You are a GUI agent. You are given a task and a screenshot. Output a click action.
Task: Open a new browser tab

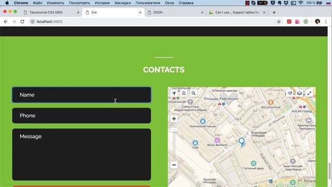point(274,12)
